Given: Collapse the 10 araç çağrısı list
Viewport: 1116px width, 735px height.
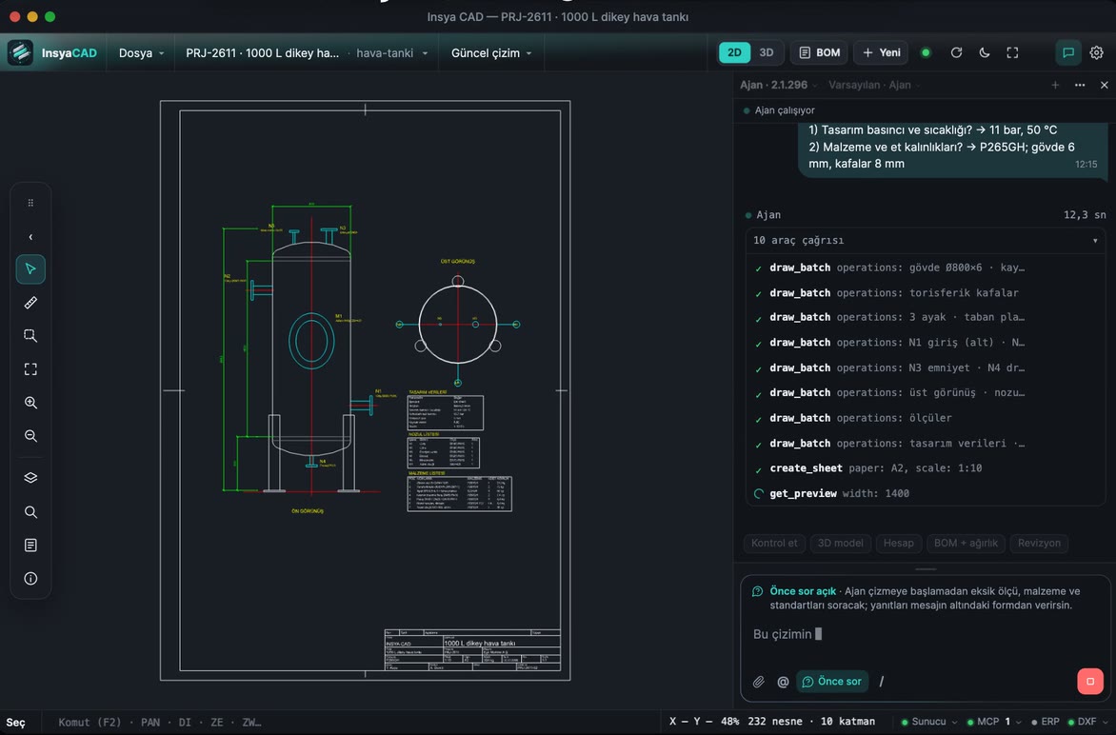Looking at the screenshot, I should [x=926, y=241].
